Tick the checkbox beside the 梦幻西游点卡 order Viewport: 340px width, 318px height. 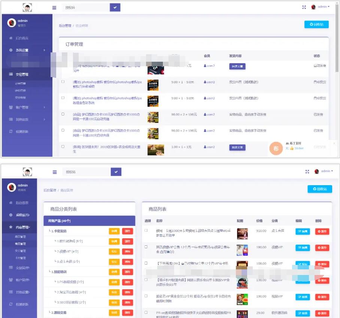point(63,113)
